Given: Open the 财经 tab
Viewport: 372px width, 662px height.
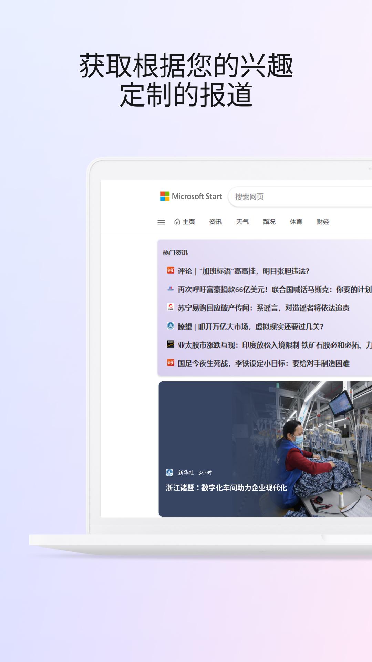Looking at the screenshot, I should pyautogui.click(x=323, y=222).
